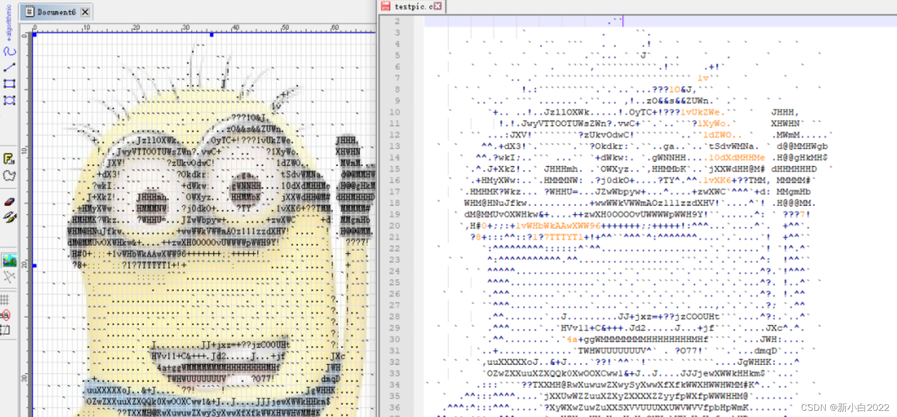Click text 'JHHH,' on editor line 10
Viewport: 897px width, 417px height.
785,112
